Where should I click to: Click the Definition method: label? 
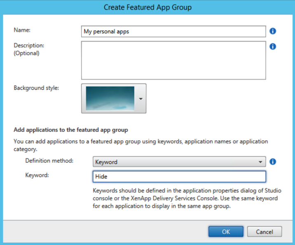point(49,161)
